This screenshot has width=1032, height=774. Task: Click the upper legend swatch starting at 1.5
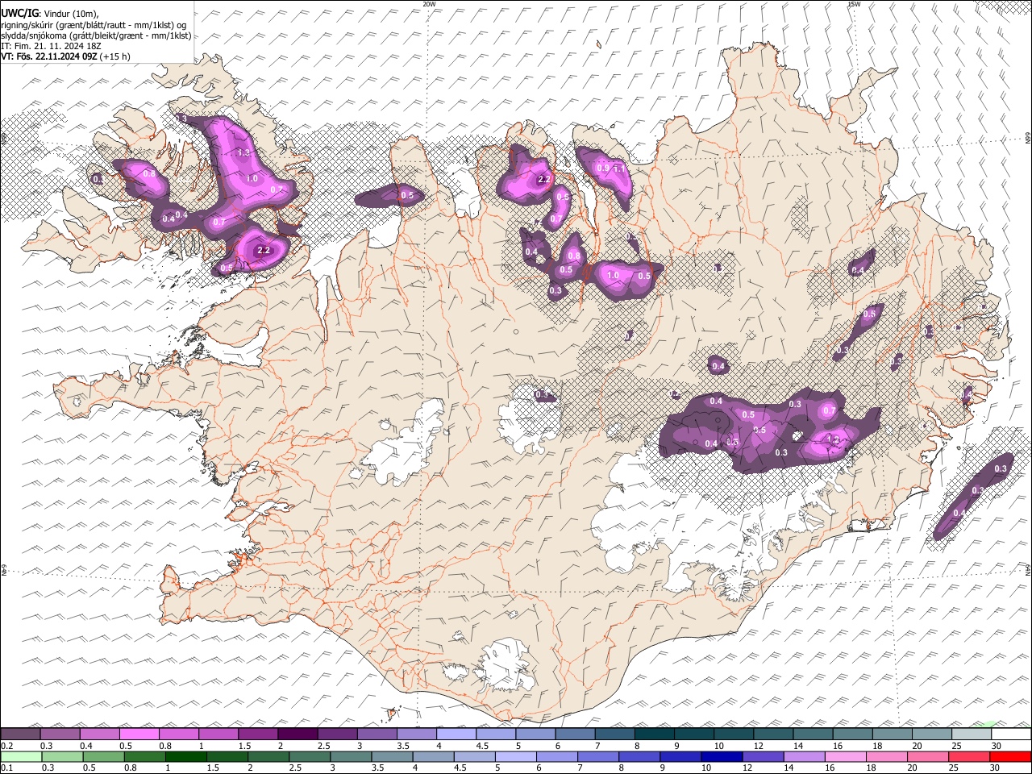[257, 734]
